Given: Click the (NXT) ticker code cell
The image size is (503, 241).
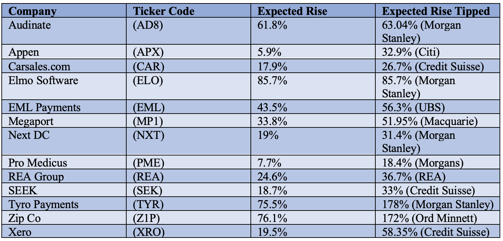Looking at the screenshot, I should pyautogui.click(x=148, y=135).
